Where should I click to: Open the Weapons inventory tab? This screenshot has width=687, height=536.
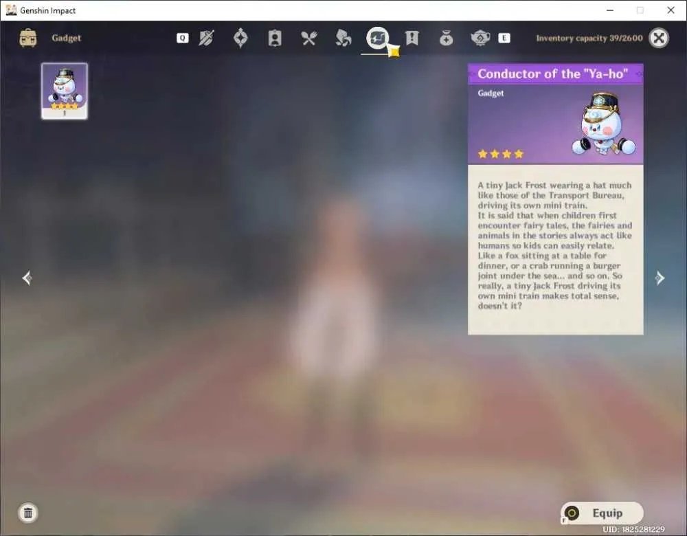coord(206,38)
